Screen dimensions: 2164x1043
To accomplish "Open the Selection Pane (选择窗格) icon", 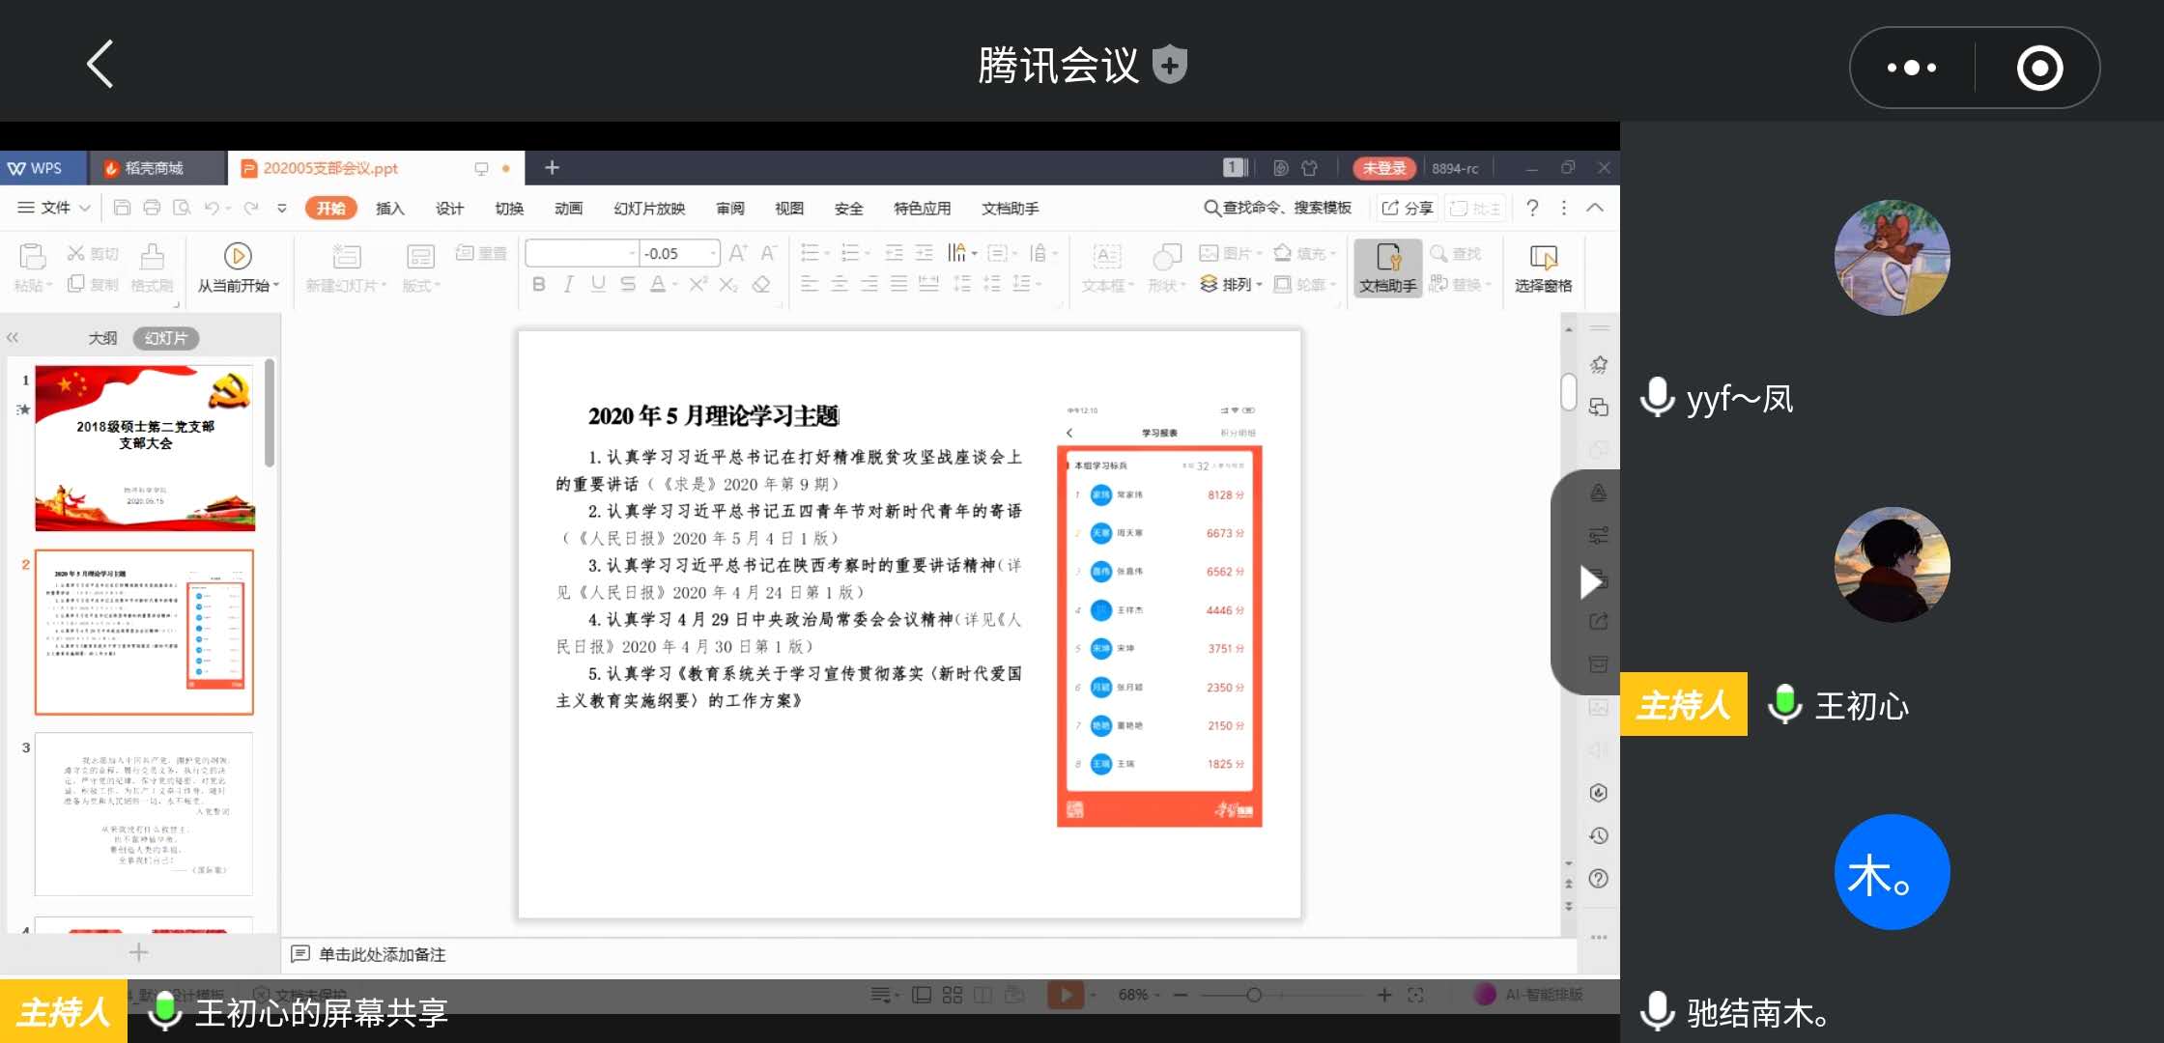I will pyautogui.click(x=1543, y=257).
